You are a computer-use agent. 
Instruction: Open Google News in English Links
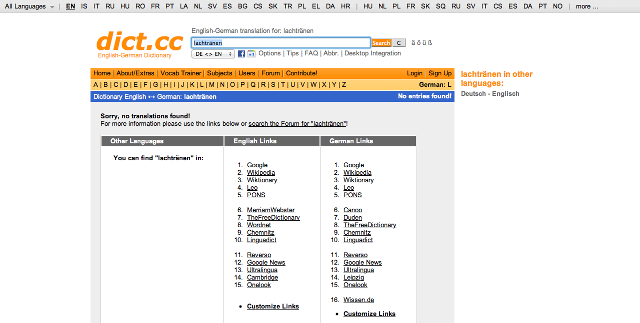tap(266, 263)
